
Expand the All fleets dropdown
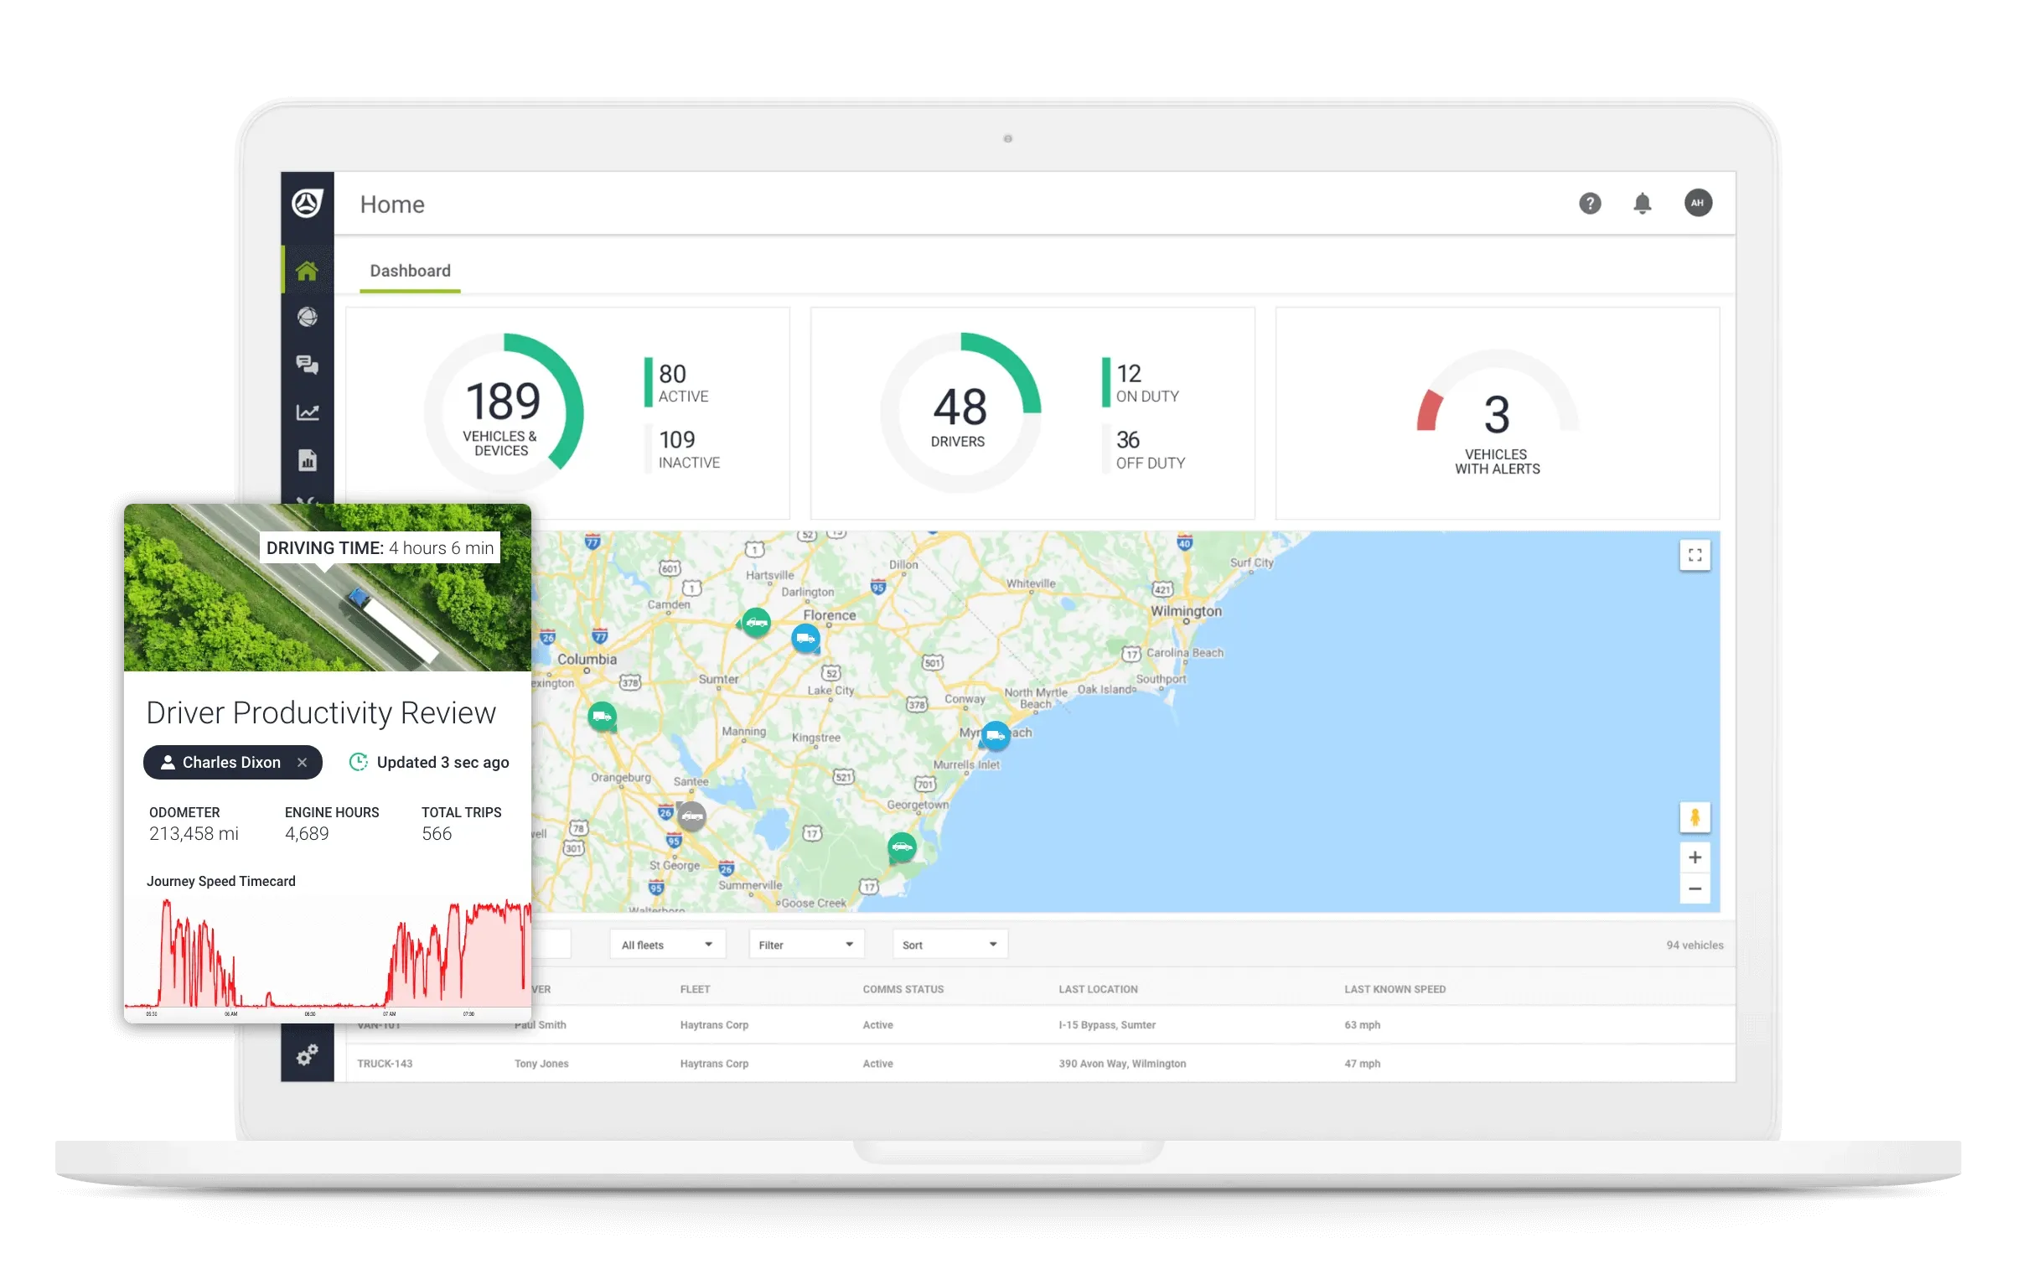coord(666,944)
